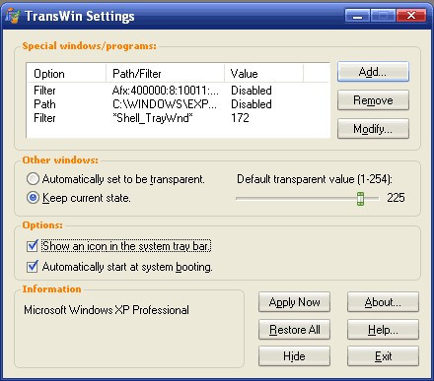Uncheck Automatically start at system booting

tap(33, 267)
